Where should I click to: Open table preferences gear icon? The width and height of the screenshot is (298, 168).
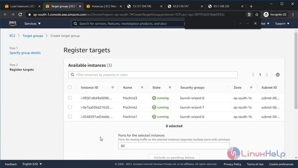(278, 75)
